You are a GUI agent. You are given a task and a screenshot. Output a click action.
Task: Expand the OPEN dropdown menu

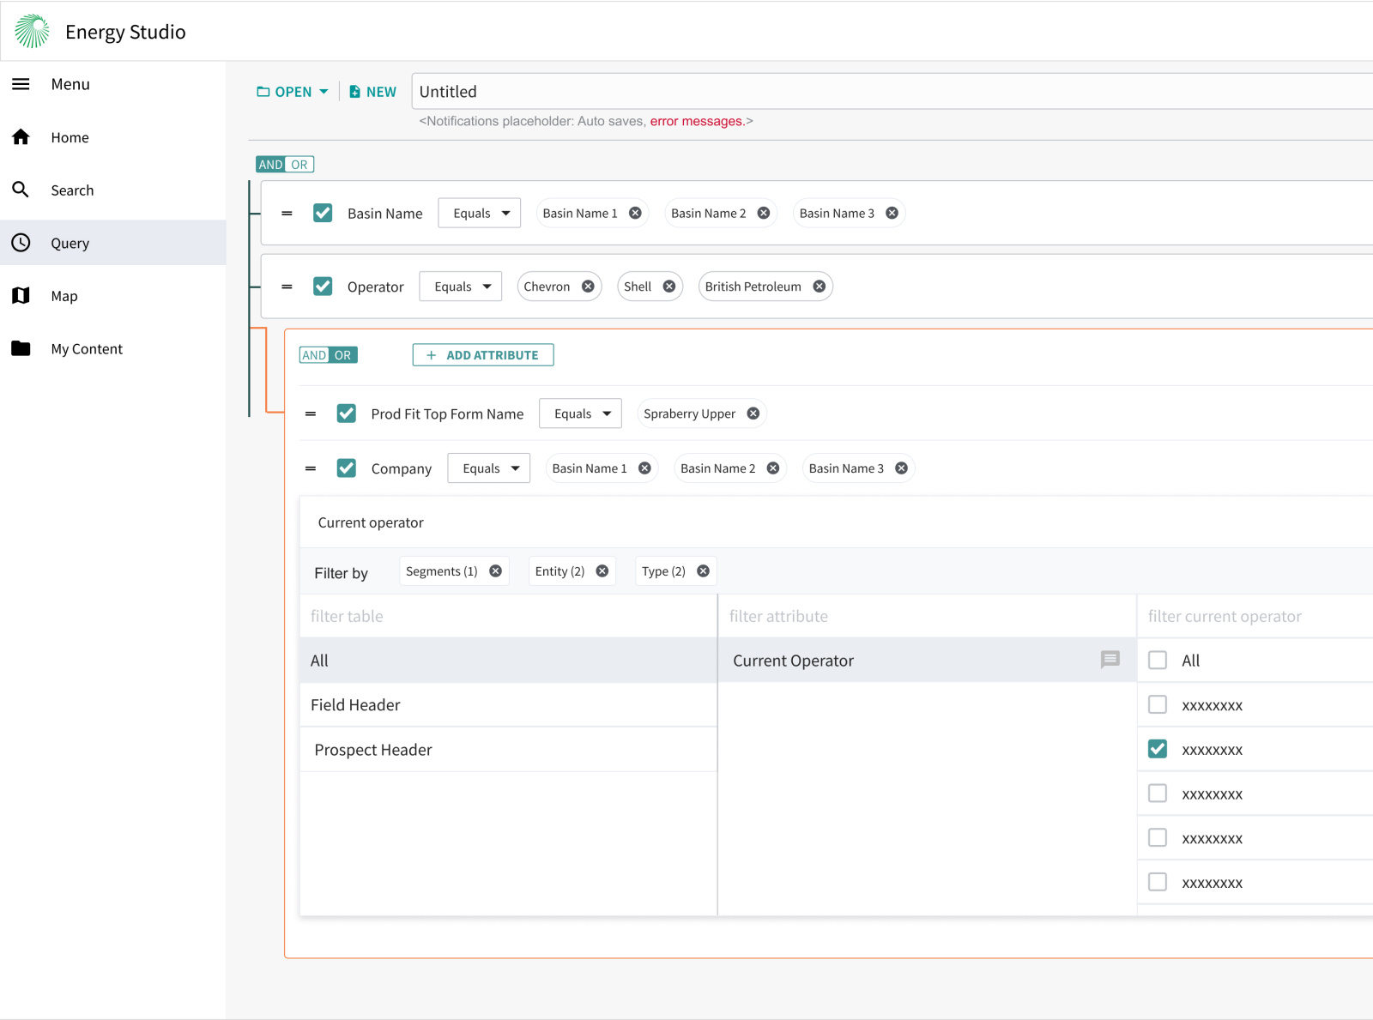(x=293, y=92)
